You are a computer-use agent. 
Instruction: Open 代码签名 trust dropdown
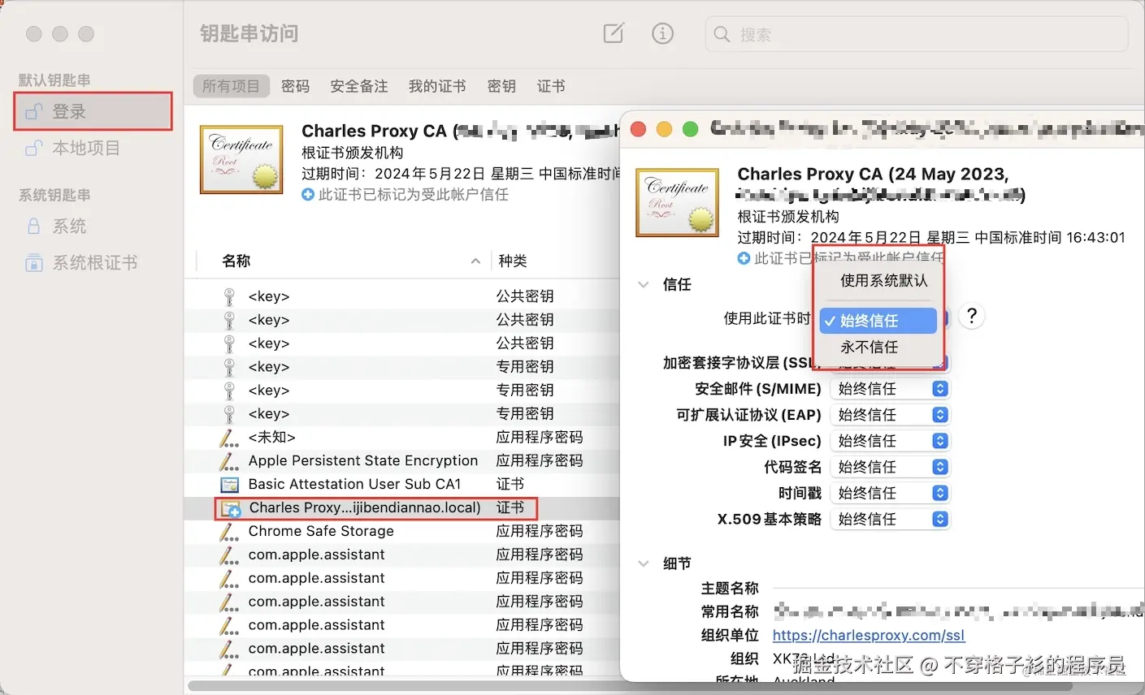tap(890, 467)
